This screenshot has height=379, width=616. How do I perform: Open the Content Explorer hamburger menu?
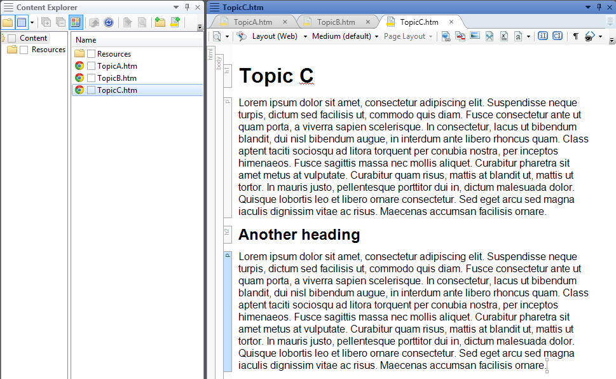[x=8, y=7]
